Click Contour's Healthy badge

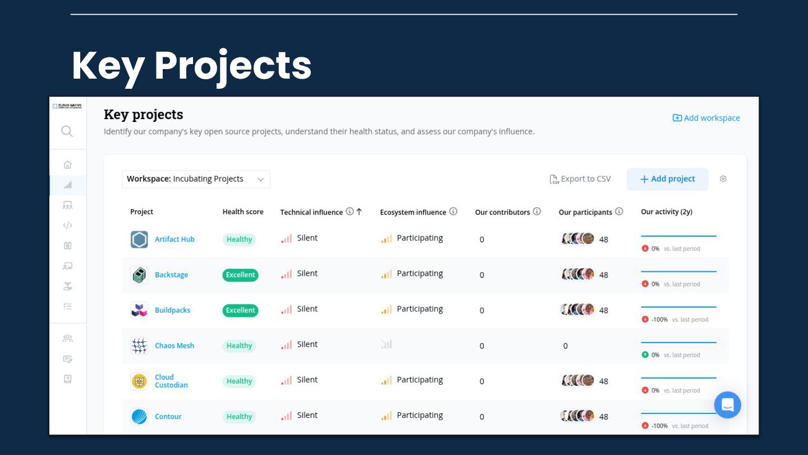[x=240, y=416]
